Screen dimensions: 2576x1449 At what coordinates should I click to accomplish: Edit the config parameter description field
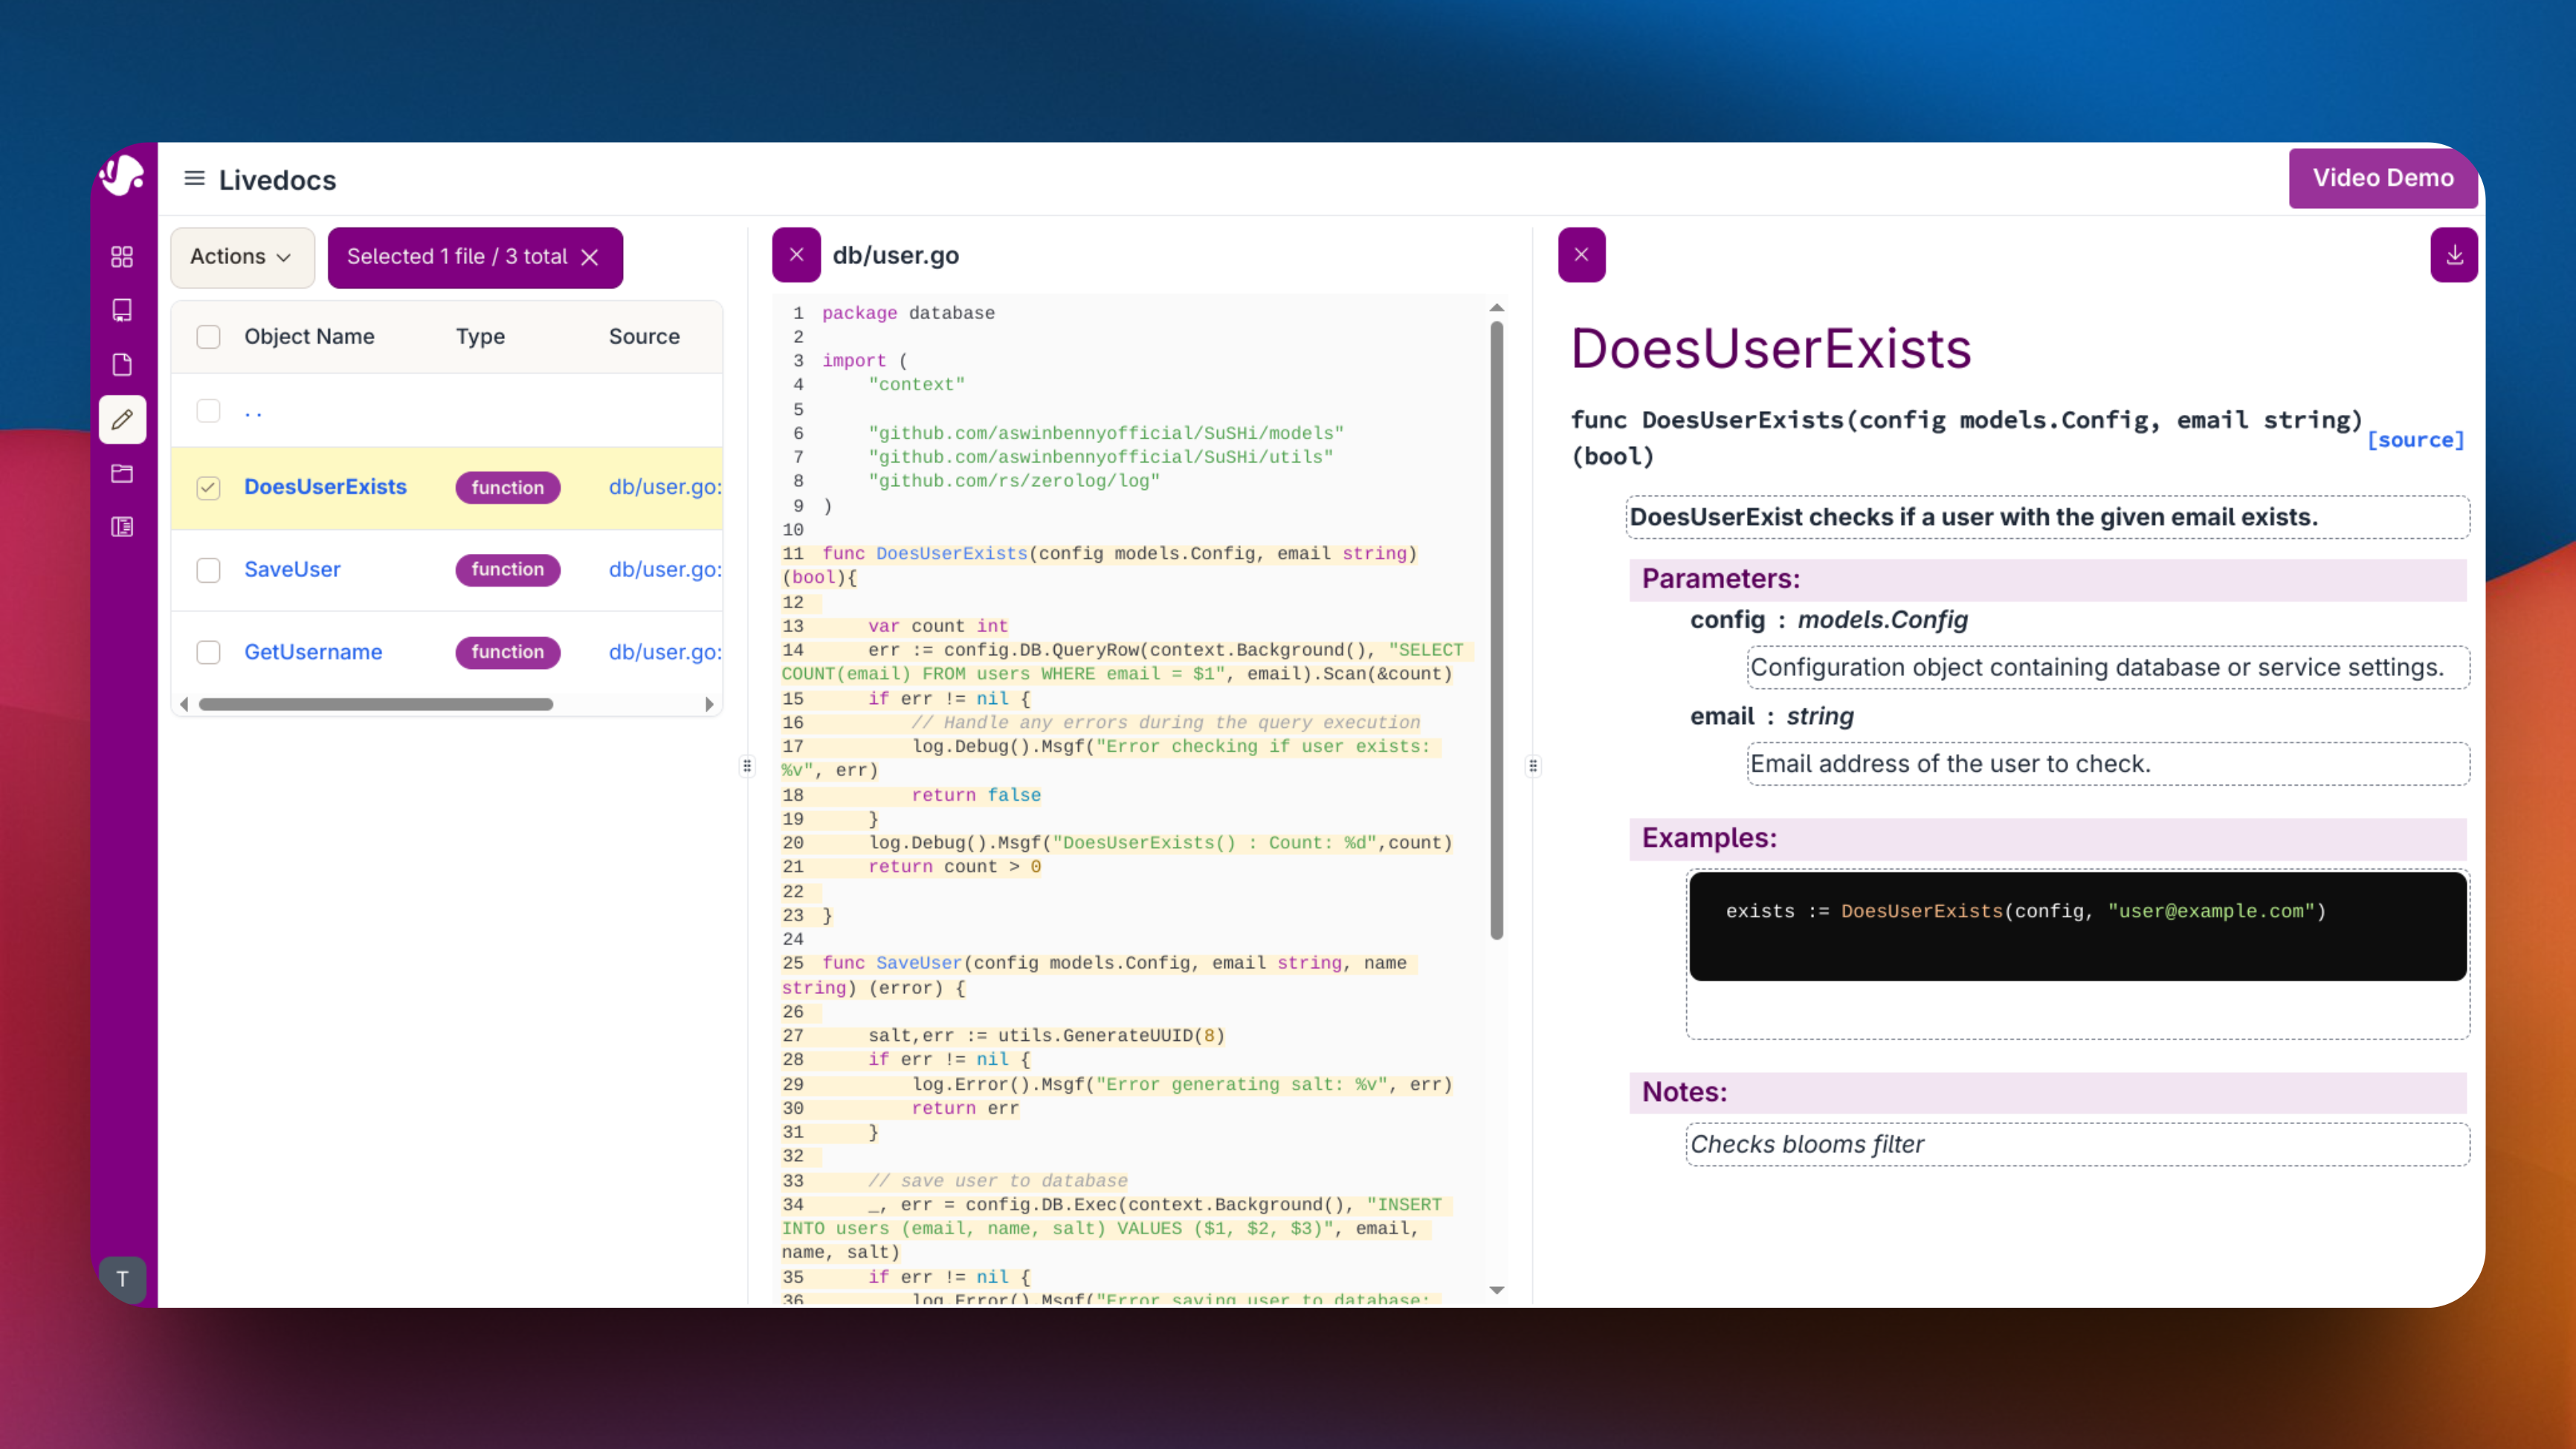tap(2108, 668)
